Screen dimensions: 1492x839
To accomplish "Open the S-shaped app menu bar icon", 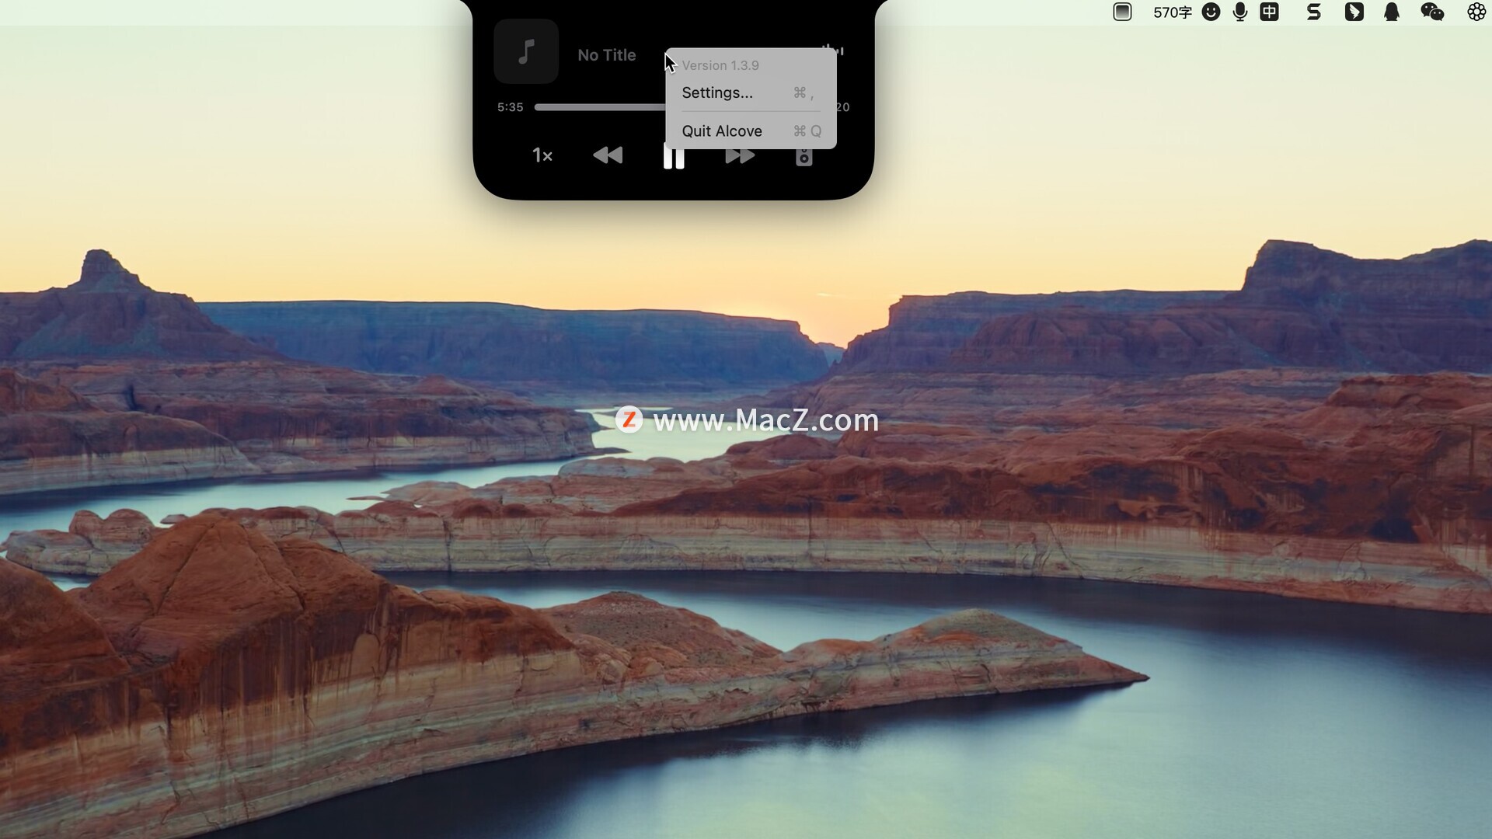I will (1313, 12).
